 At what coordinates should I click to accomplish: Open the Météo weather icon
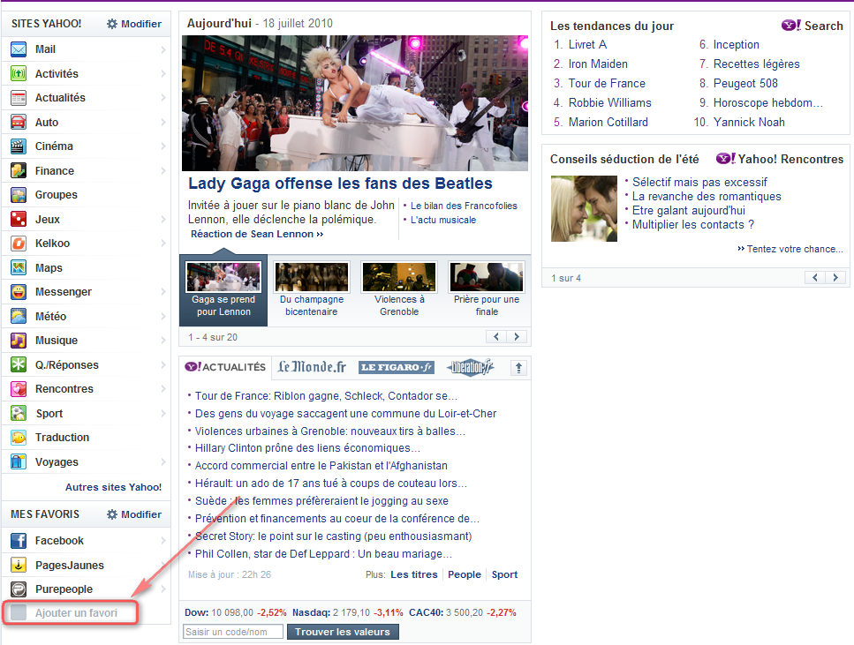click(x=19, y=316)
